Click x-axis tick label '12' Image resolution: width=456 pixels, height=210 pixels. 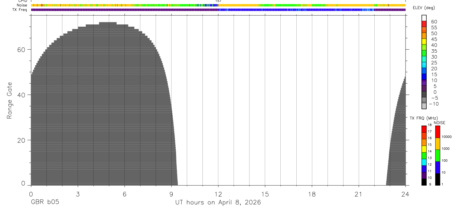click(x=218, y=194)
